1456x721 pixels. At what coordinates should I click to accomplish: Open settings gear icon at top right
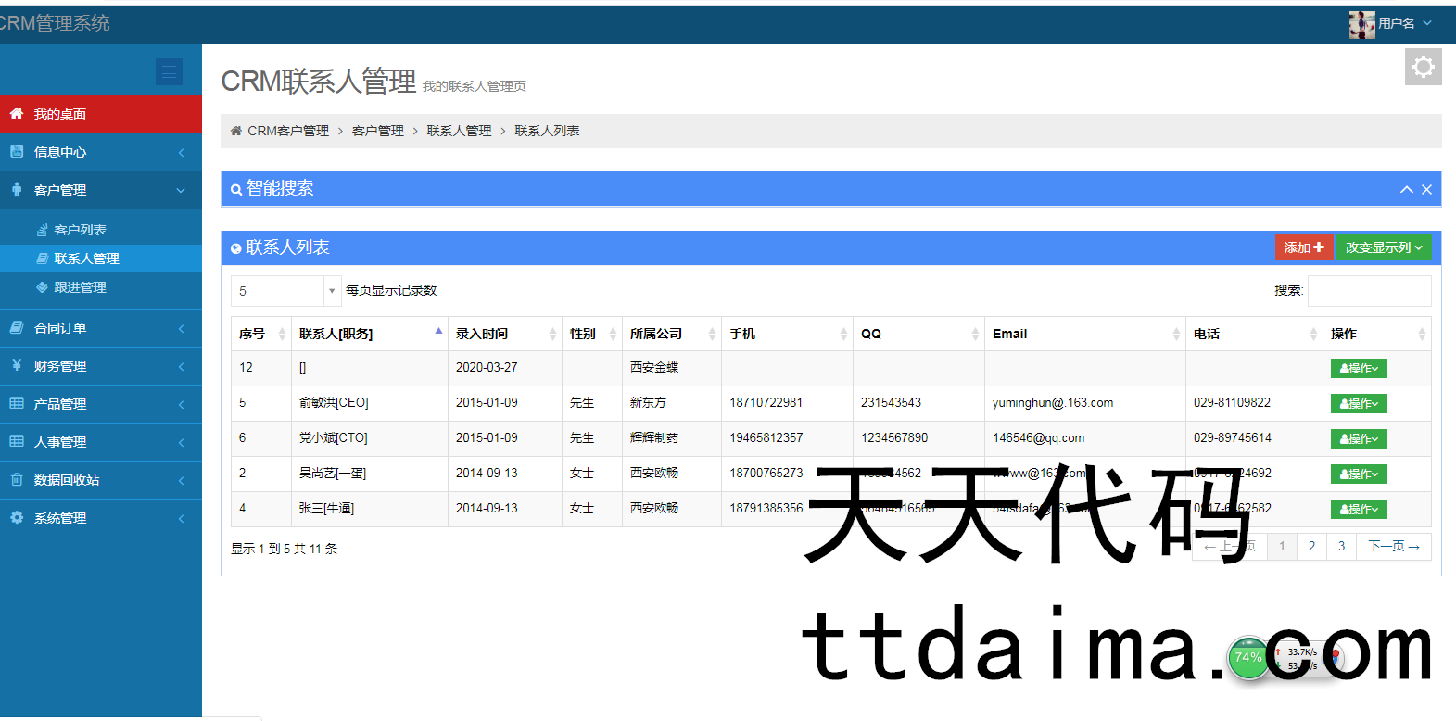1423,67
